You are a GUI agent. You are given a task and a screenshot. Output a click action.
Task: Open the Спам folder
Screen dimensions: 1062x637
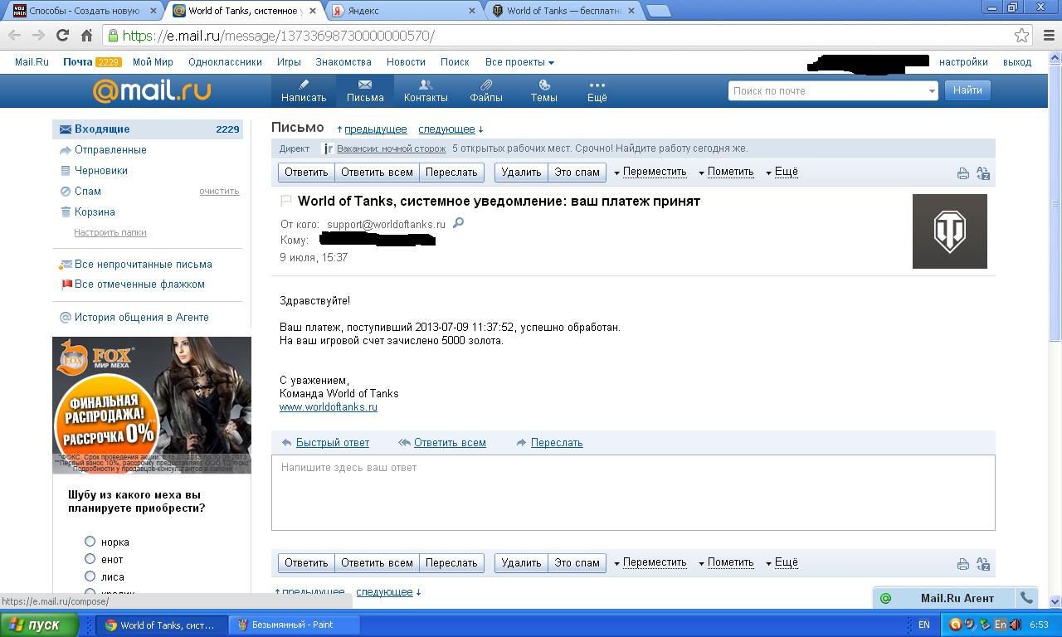coord(88,192)
